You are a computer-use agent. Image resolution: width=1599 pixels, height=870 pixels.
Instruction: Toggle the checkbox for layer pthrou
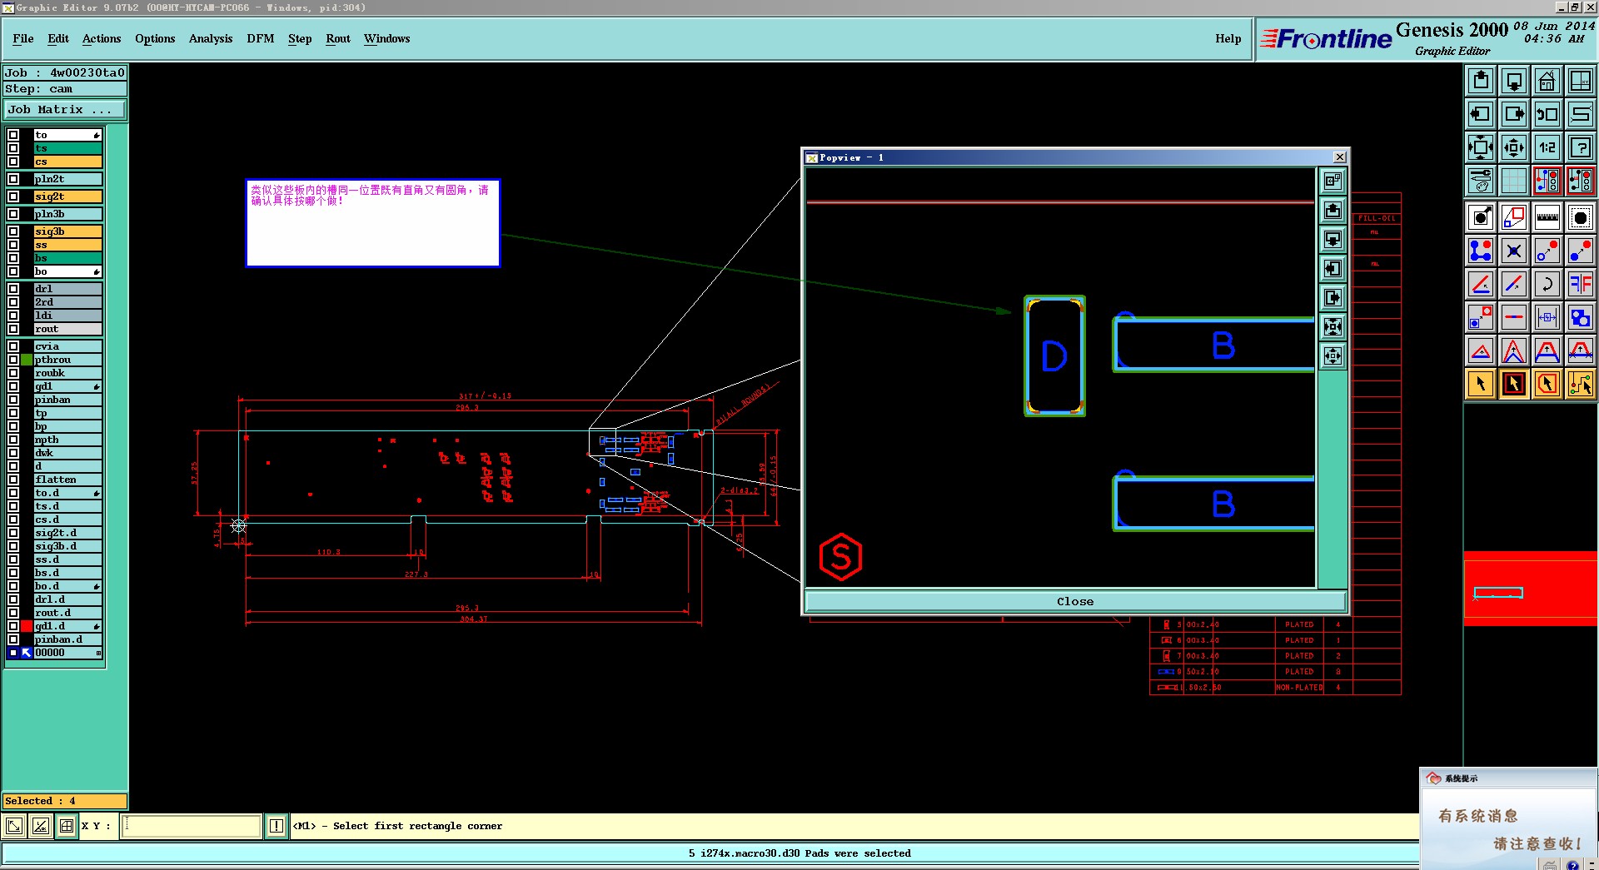click(x=13, y=360)
